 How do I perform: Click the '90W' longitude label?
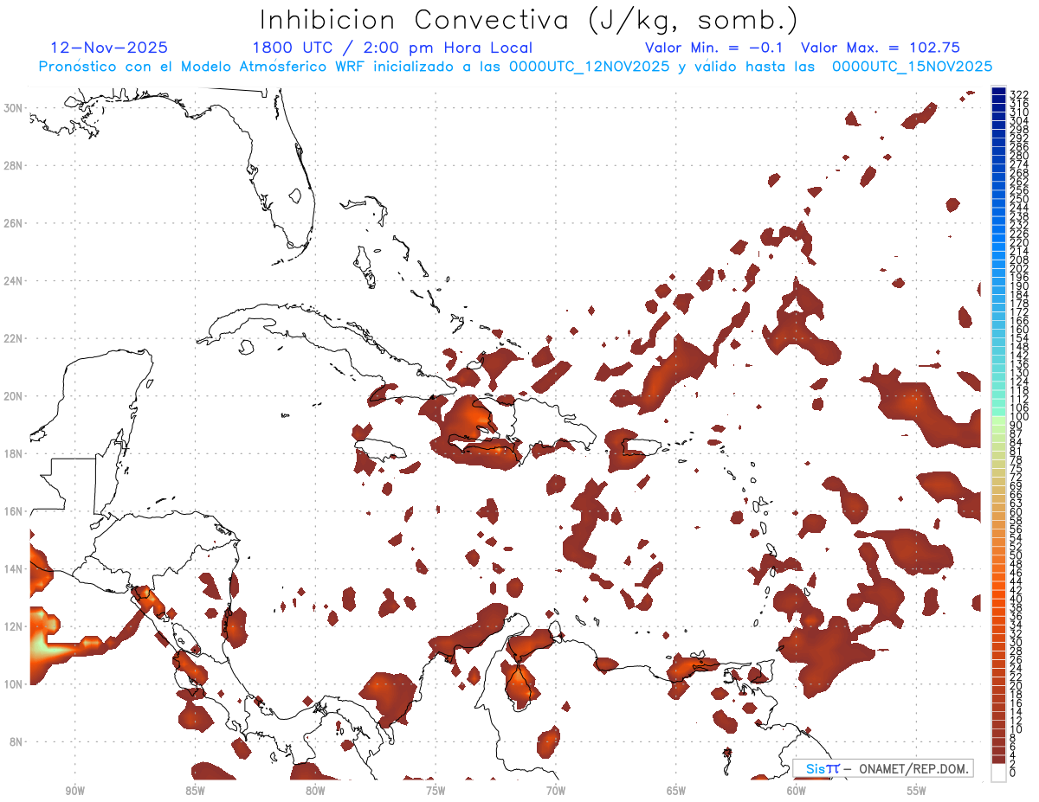[x=74, y=792]
